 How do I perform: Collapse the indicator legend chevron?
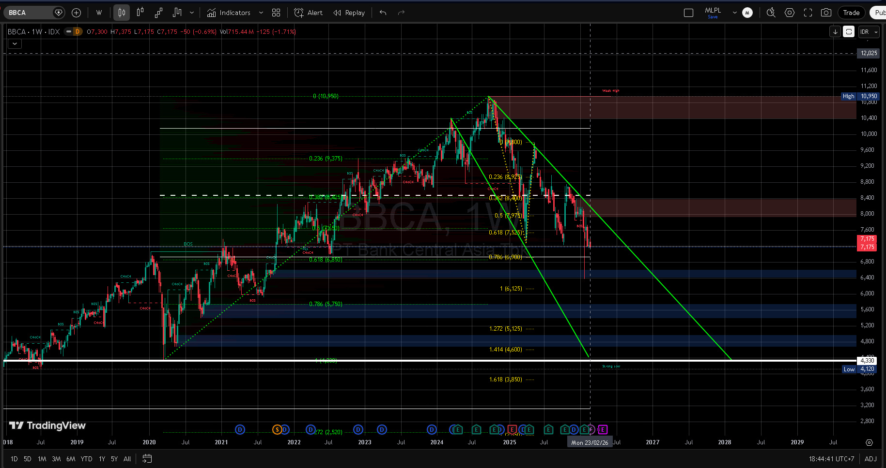[x=15, y=44]
